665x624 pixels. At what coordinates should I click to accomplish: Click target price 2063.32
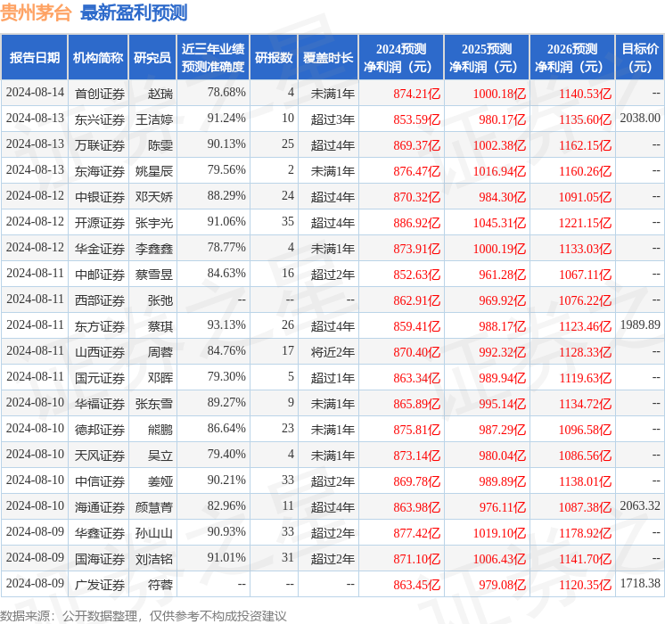coord(640,506)
